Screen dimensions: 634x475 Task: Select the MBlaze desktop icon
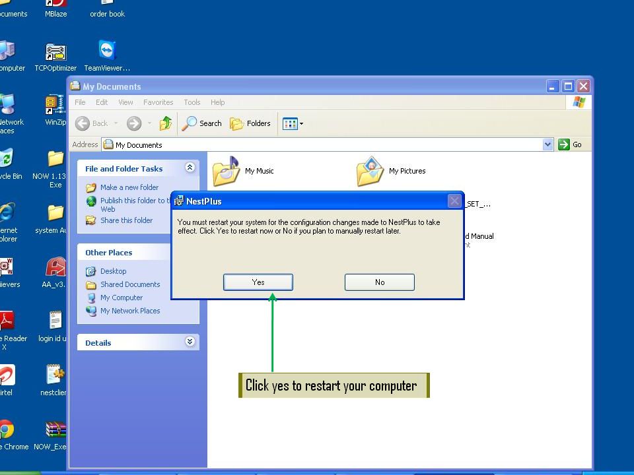pyautogui.click(x=55, y=8)
